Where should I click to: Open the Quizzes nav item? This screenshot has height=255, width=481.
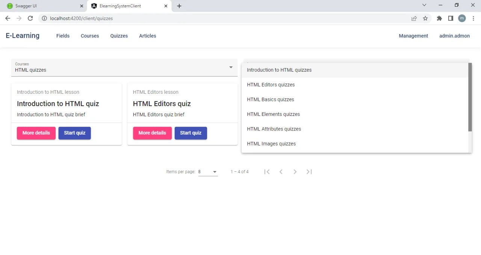click(119, 36)
